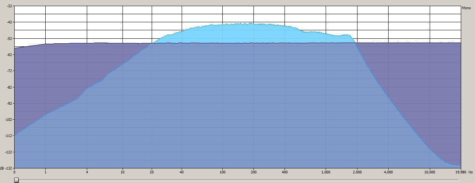Click the '-72' dB axis label
Image resolution: width=475 pixels, height=183 pixels.
tap(9, 71)
